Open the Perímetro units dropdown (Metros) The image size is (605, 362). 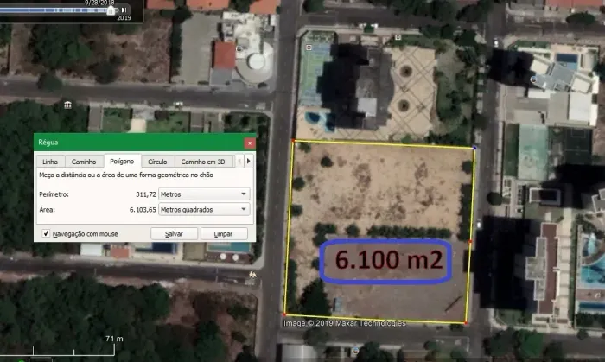click(x=204, y=194)
